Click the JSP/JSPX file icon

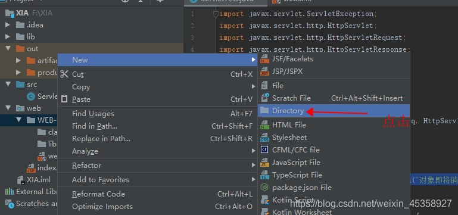(264, 71)
